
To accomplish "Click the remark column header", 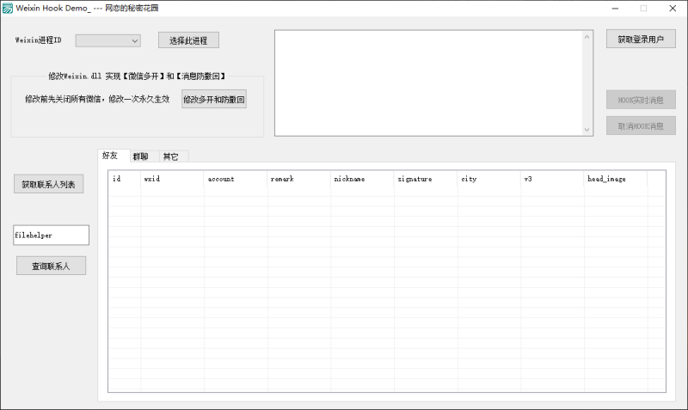I will click(298, 179).
